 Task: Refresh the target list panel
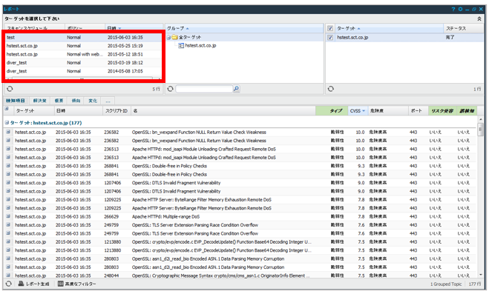(x=330, y=89)
